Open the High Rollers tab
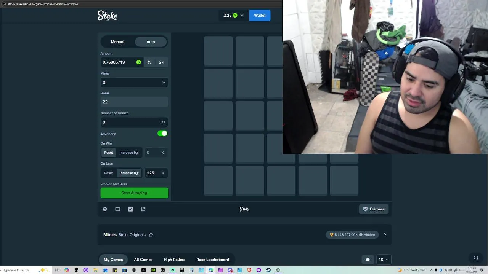The width and height of the screenshot is (488, 274). [x=175, y=260]
